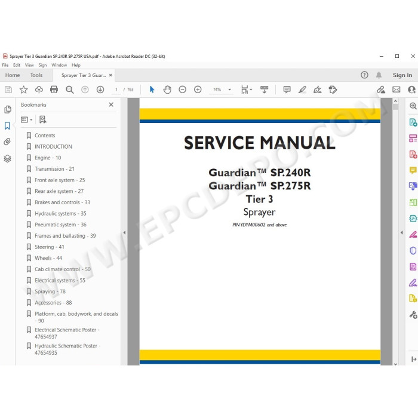Viewport: 418px width, 418px height.
Task: Jump to Electrical systems - 55 bookmark
Action: coord(60,281)
